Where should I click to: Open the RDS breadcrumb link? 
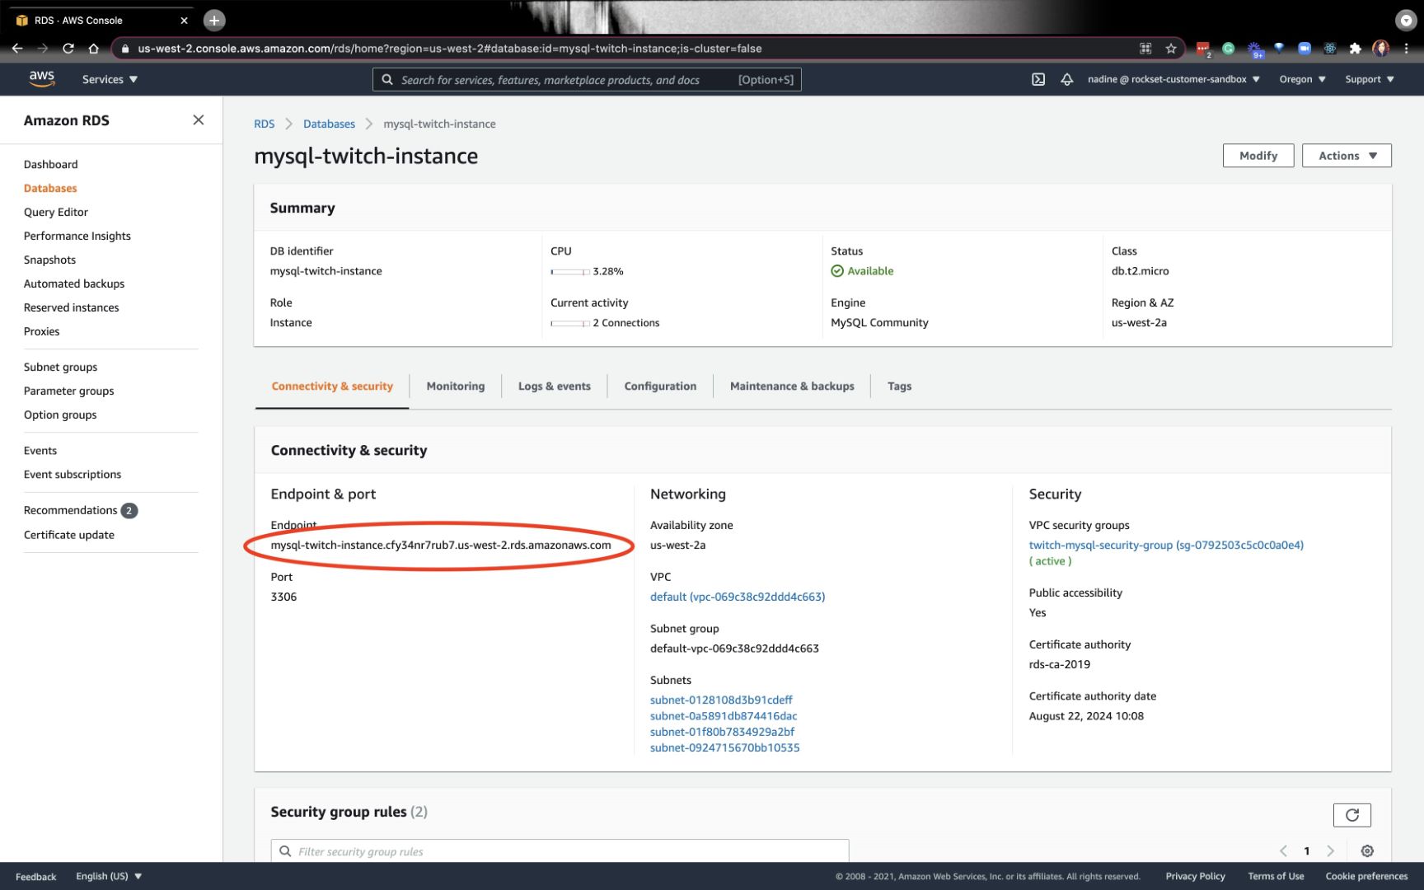coord(265,124)
